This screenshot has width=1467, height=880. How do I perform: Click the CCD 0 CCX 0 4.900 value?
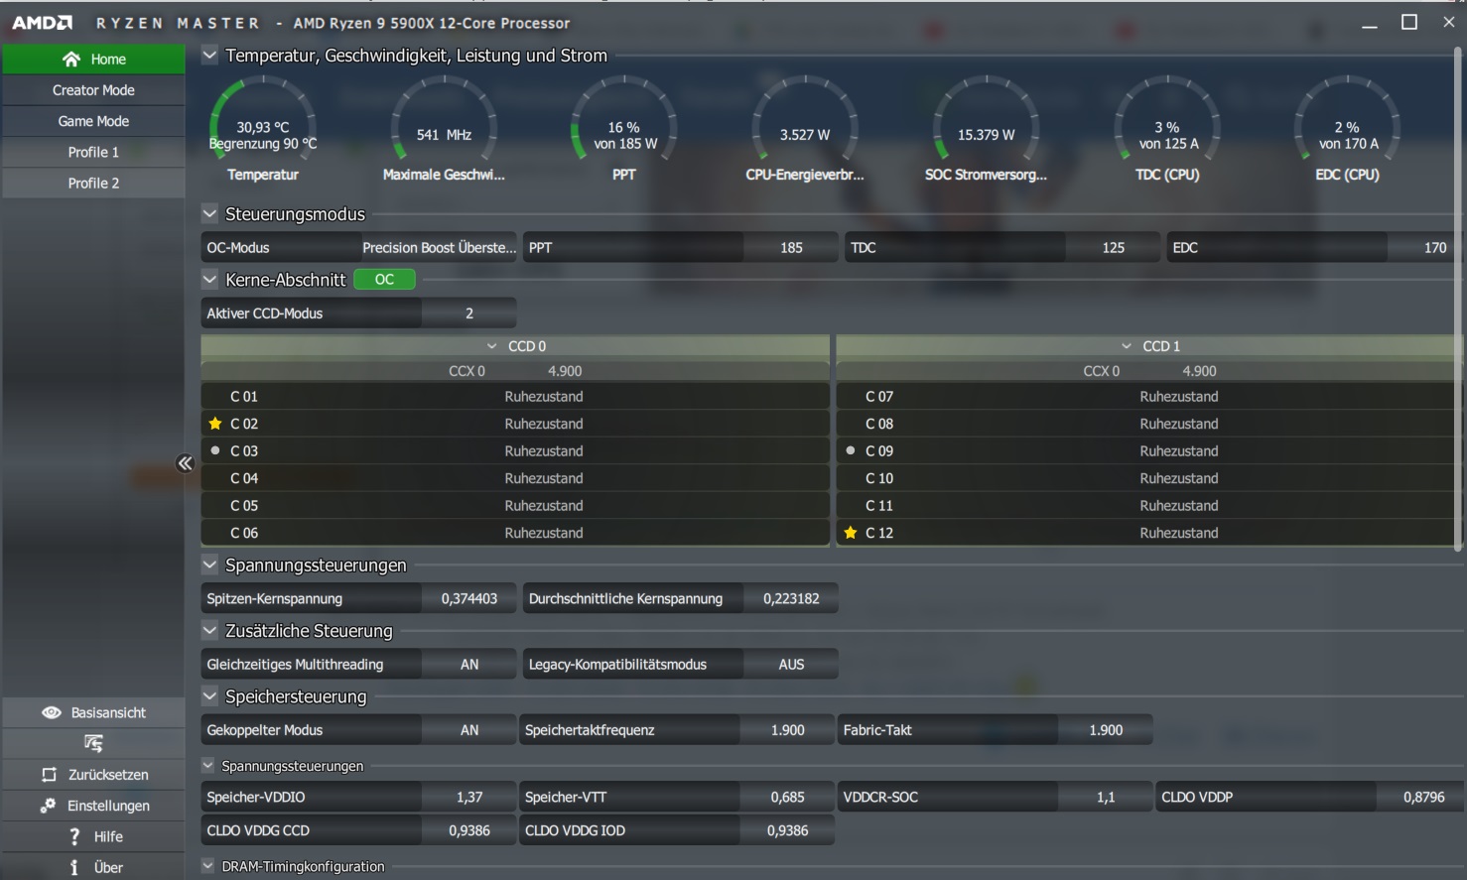pyautogui.click(x=565, y=371)
